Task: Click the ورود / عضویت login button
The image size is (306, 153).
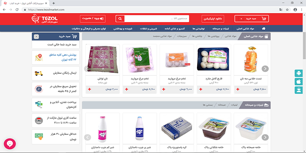Action: click(x=93, y=19)
